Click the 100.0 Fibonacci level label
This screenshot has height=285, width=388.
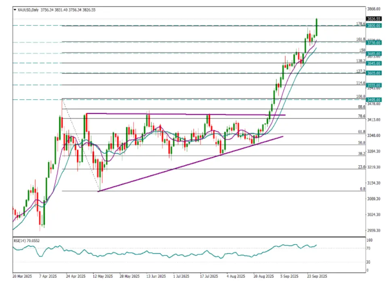click(361, 97)
